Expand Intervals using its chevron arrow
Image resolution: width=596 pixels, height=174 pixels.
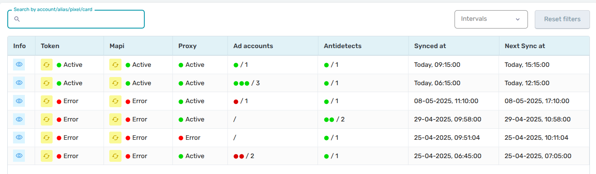click(x=518, y=19)
